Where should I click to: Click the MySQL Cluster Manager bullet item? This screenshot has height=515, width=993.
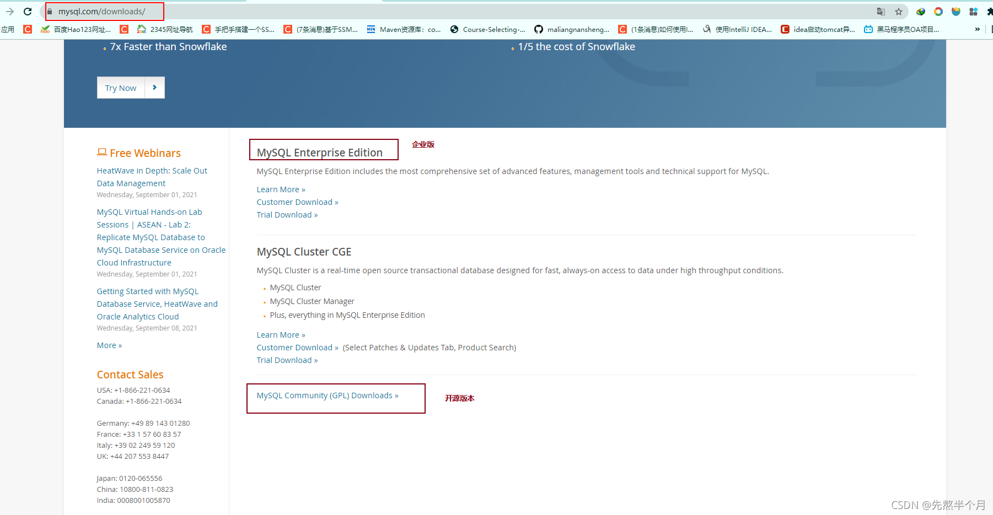[312, 301]
